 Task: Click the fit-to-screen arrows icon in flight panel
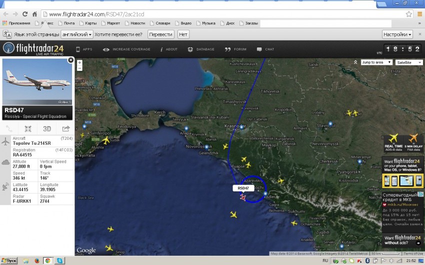(x=28, y=129)
